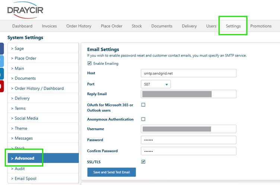Click the Email Settings heading

pyautogui.click(x=103, y=50)
